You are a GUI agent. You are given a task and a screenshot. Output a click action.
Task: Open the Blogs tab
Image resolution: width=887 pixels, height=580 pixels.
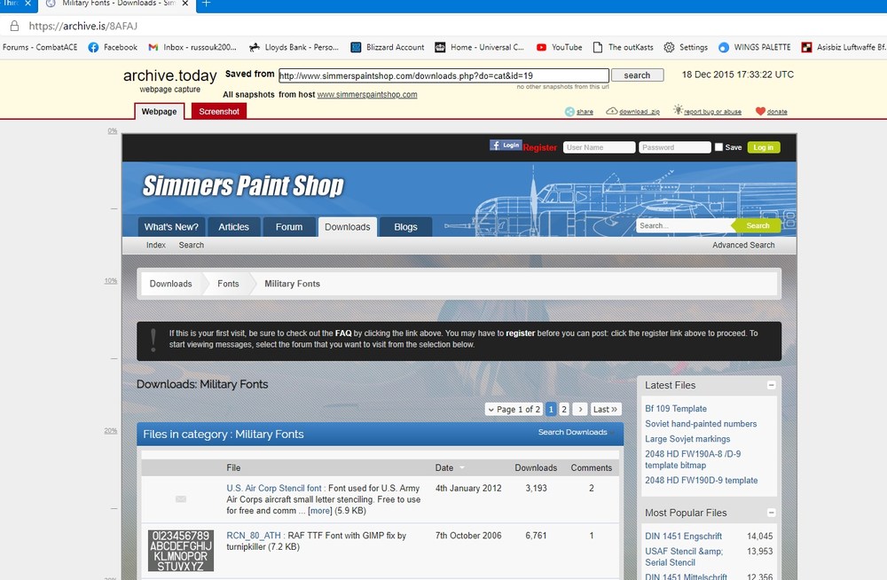click(x=405, y=227)
